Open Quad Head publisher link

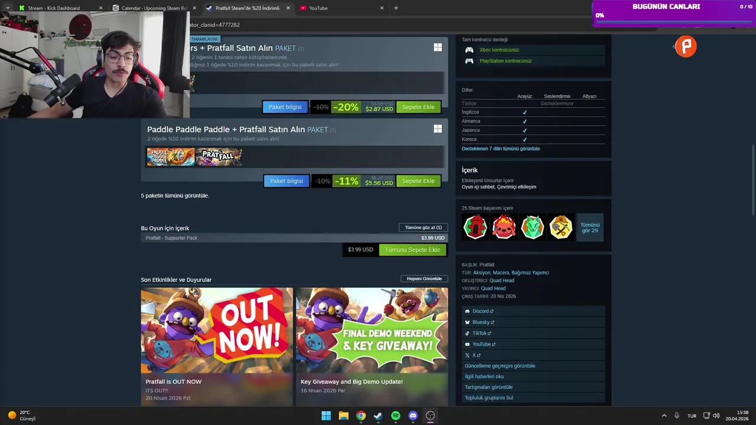pos(493,289)
